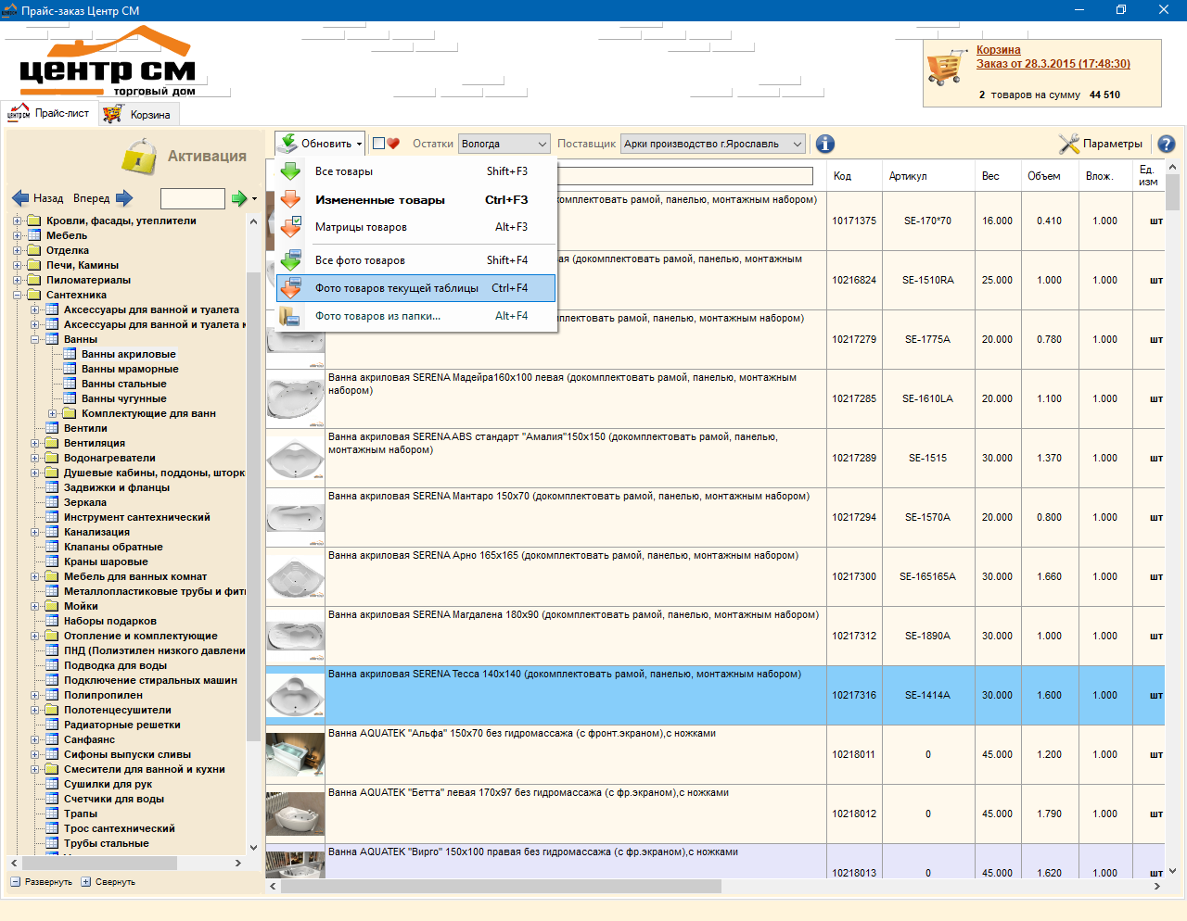The image size is (1187, 921).
Task: Click the shopping cart icon by Корзина
Action: 946,69
